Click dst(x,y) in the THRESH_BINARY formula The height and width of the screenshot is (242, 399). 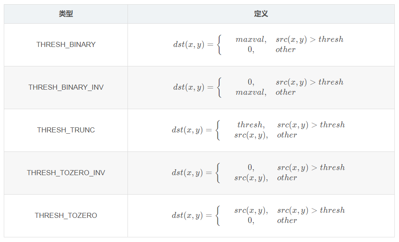coord(189,44)
